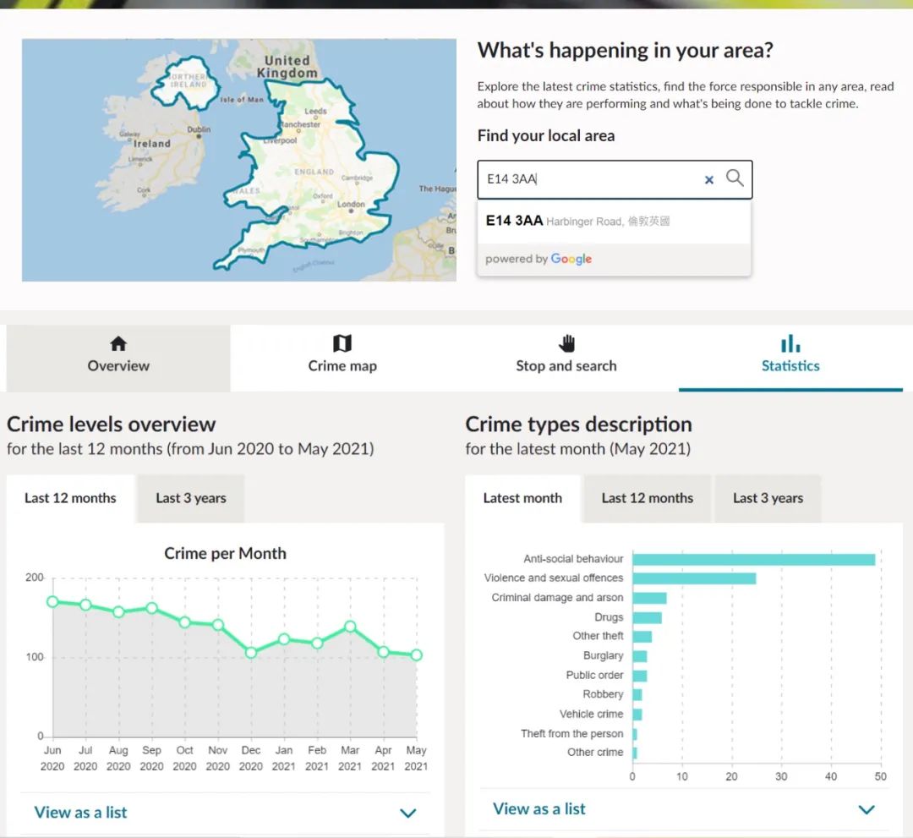Viewport: 913px width, 838px height.
Task: Click the Crime map icon
Action: (x=342, y=343)
